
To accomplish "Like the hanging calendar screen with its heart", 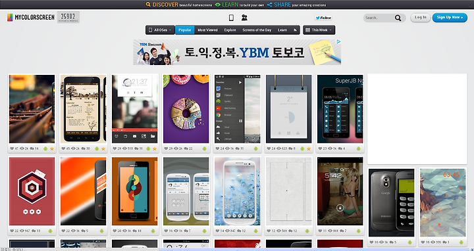I will point(269,148).
